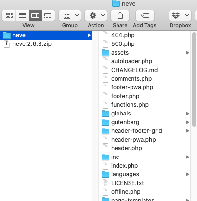The image size is (197, 201).
Task: Open the Group options dropdown
Action: (x=70, y=15)
